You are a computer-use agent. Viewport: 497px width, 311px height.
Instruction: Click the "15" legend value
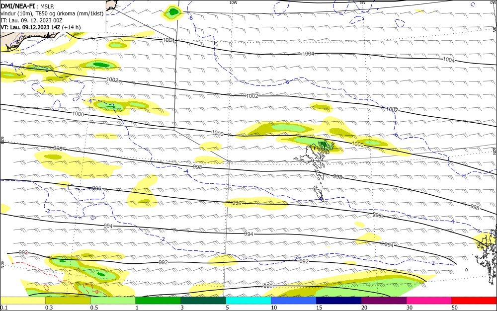click(x=319, y=308)
